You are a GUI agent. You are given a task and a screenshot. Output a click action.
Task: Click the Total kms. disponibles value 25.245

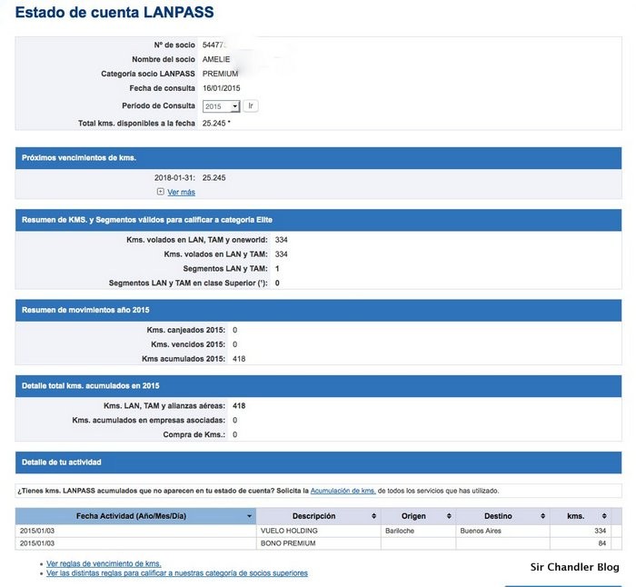[214, 123]
